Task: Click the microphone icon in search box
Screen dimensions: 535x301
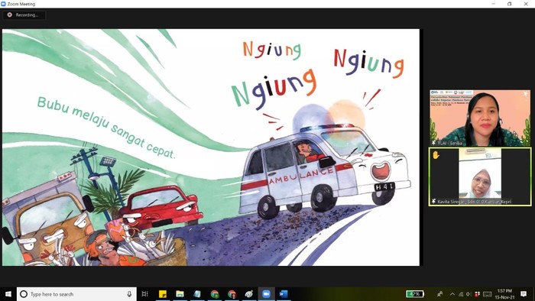Action: (x=129, y=294)
